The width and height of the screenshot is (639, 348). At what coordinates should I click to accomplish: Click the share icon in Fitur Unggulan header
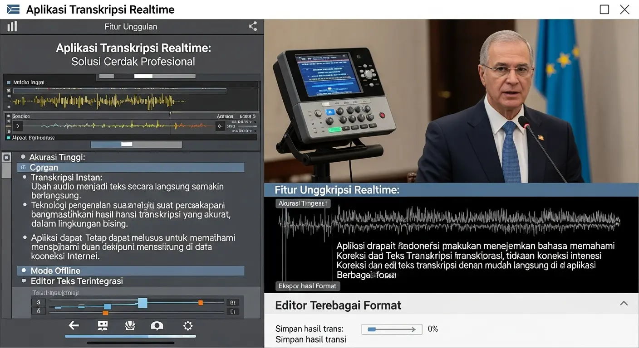point(253,26)
